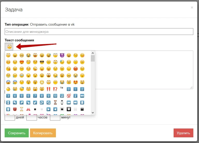Viewport: 199px width, 143px height.
Task: Insert the purple smiling devil emoji
Action: tap(62, 55)
